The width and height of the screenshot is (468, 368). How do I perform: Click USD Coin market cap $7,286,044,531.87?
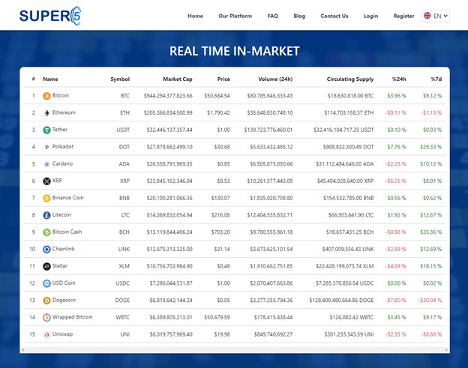click(171, 283)
